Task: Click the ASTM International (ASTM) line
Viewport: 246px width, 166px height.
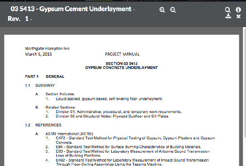Action: 69,134
